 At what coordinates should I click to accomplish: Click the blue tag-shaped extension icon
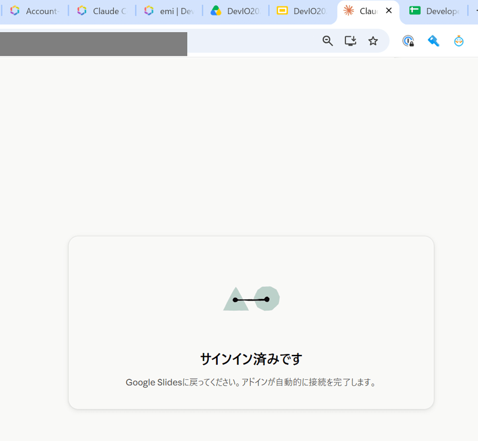(433, 41)
